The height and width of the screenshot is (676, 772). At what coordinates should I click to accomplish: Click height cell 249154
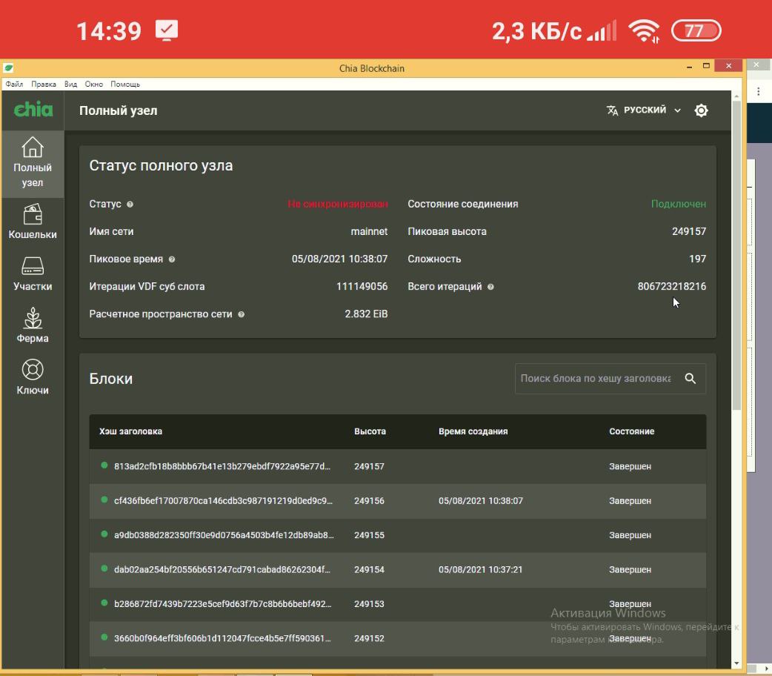(x=369, y=570)
